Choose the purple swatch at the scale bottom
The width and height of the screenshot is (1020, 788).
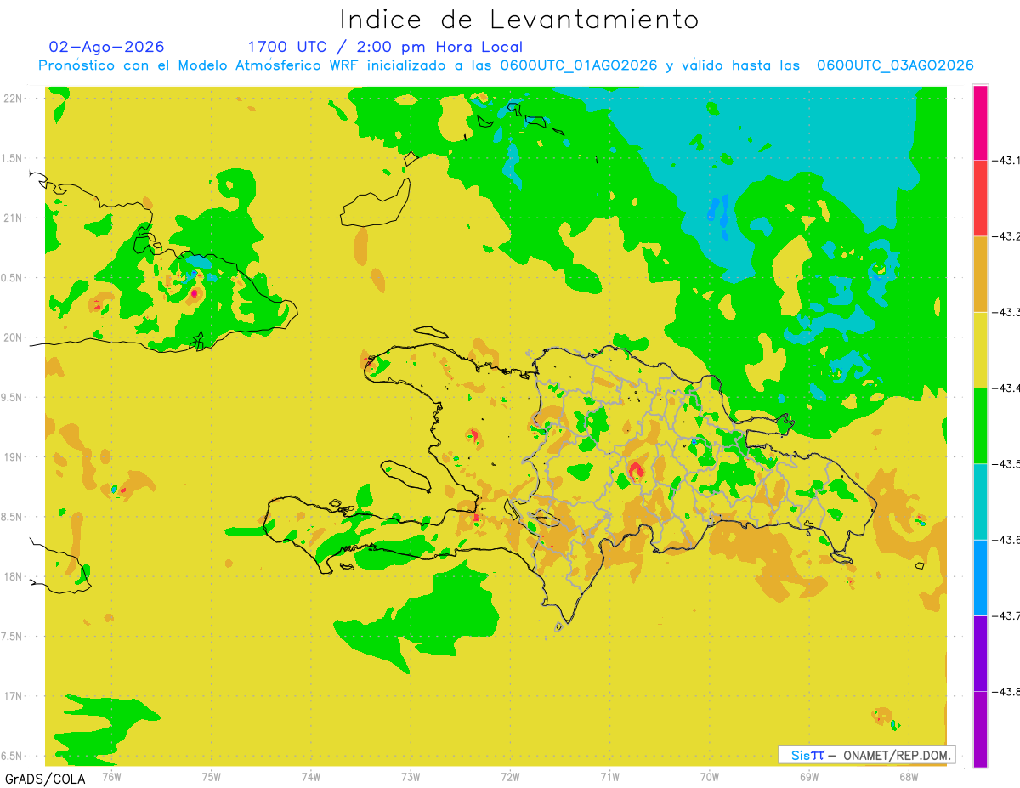[x=980, y=729]
